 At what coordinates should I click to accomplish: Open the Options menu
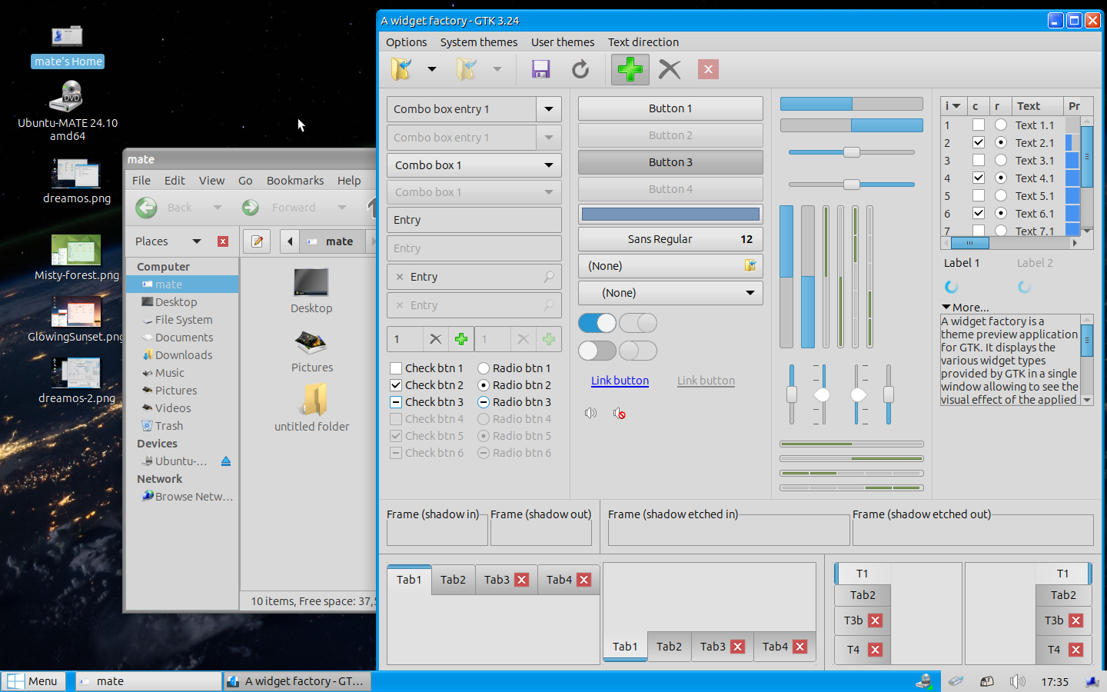406,42
